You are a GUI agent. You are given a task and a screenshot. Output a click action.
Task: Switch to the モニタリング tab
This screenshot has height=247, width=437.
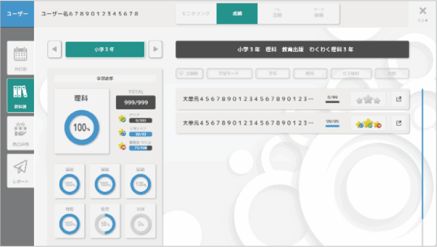point(196,14)
